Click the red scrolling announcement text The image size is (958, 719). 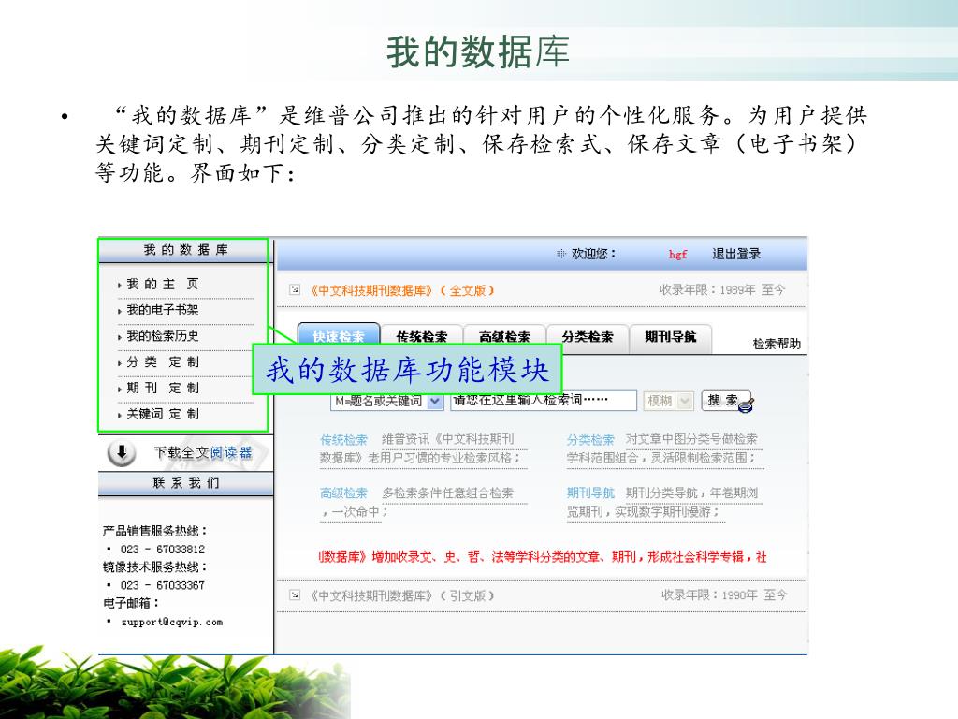tap(542, 557)
